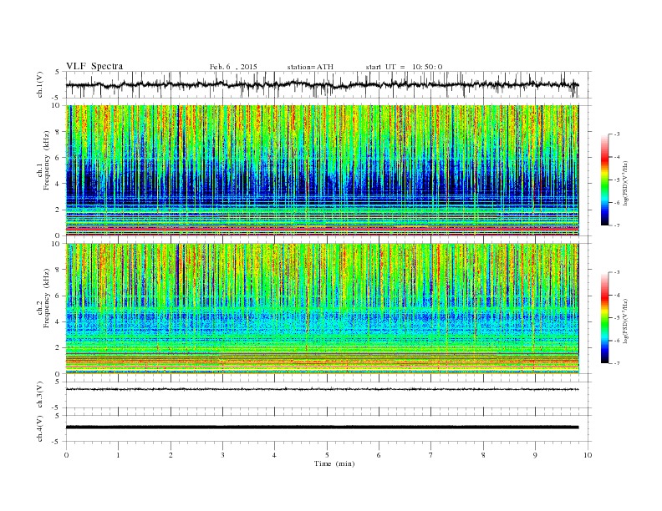Click the ch.2 spectrogram "6" kHz tick label
662x511 pixels.
tap(59, 296)
